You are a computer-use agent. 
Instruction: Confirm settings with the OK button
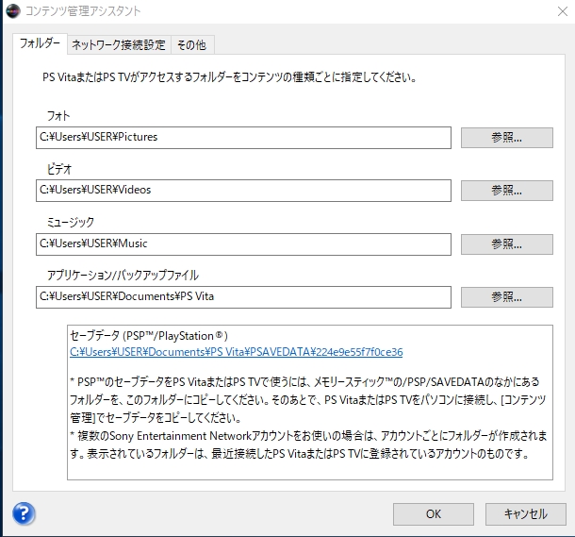click(434, 513)
